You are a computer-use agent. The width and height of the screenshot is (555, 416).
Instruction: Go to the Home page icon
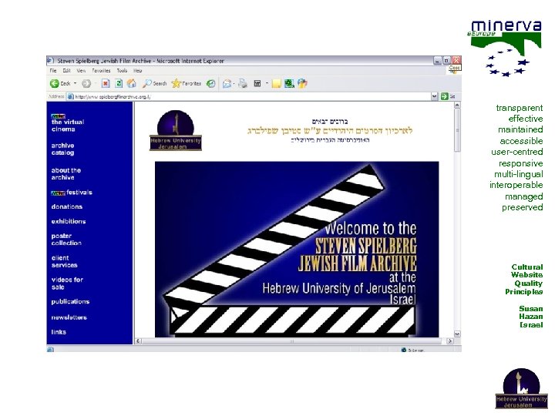pos(131,83)
